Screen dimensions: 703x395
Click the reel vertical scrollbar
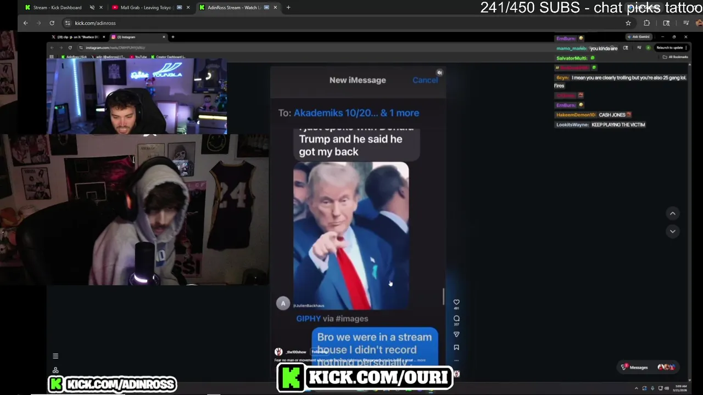point(443,296)
